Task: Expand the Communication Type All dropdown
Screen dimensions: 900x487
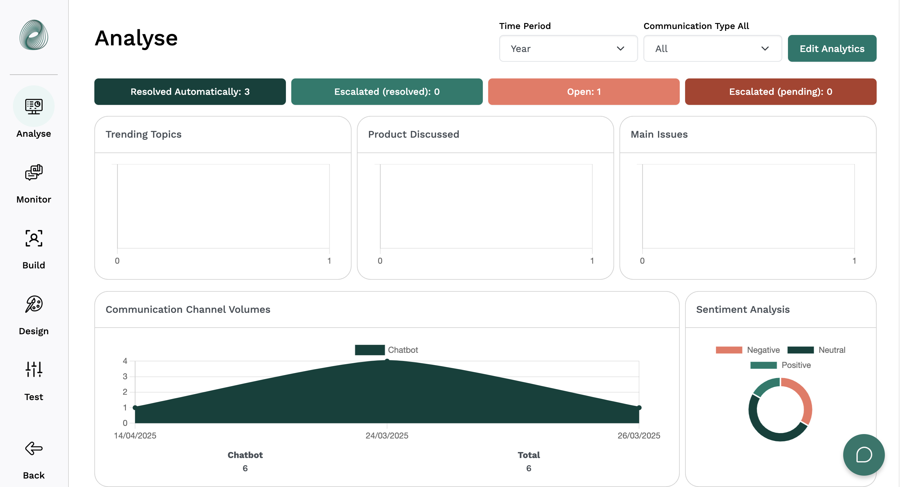Action: [712, 49]
